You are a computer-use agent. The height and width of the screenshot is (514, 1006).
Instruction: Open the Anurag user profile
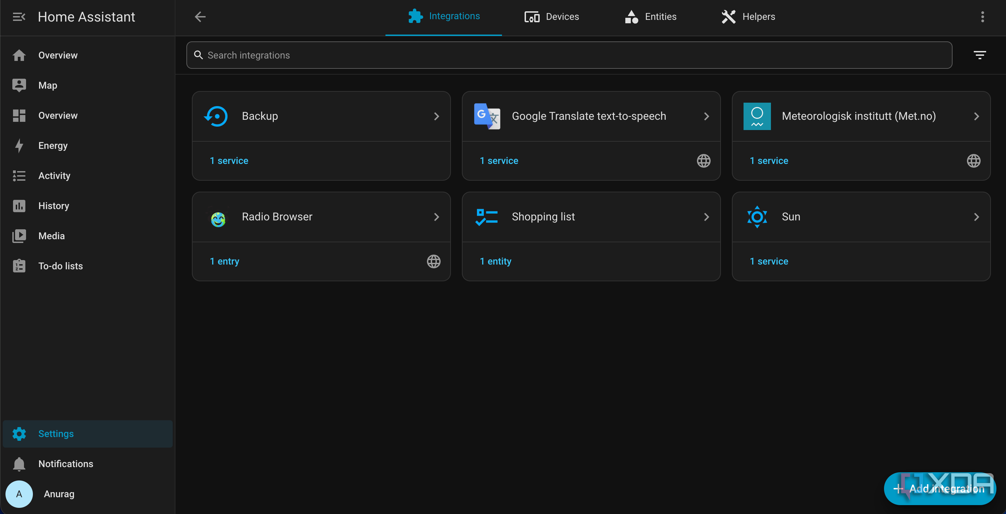(x=87, y=494)
